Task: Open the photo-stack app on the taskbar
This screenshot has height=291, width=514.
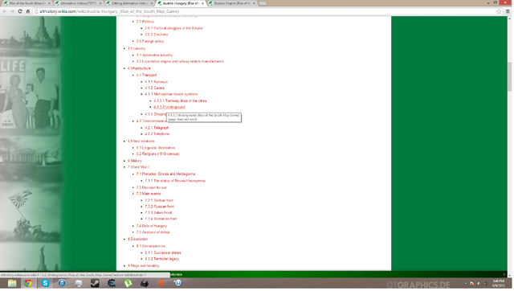Action: pos(79,283)
